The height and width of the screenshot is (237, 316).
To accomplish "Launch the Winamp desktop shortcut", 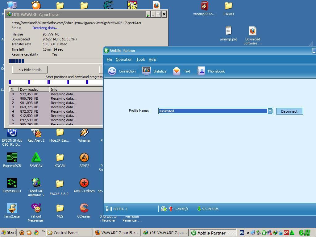I will pyautogui.click(x=84, y=135).
